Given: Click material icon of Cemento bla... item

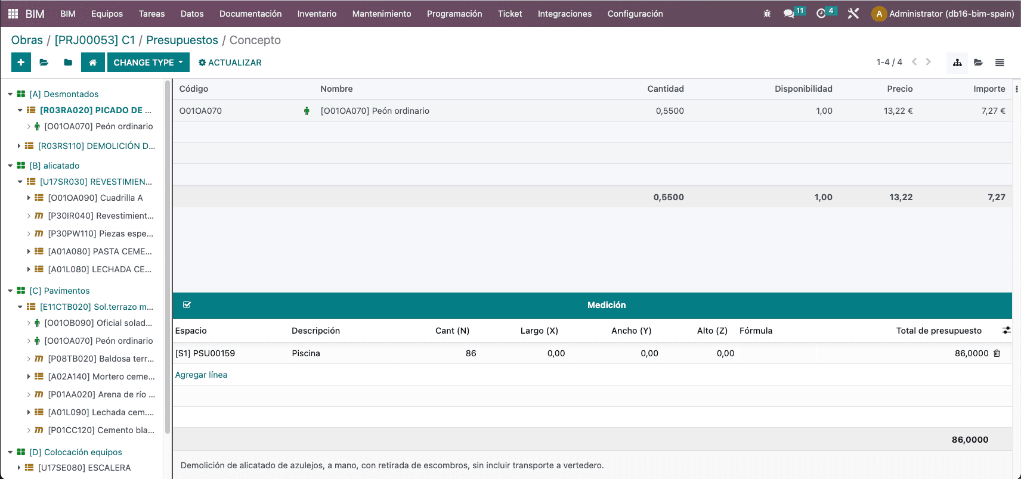Looking at the screenshot, I should point(39,430).
